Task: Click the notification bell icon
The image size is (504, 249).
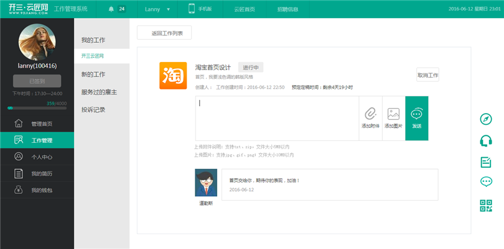Action: (x=111, y=9)
